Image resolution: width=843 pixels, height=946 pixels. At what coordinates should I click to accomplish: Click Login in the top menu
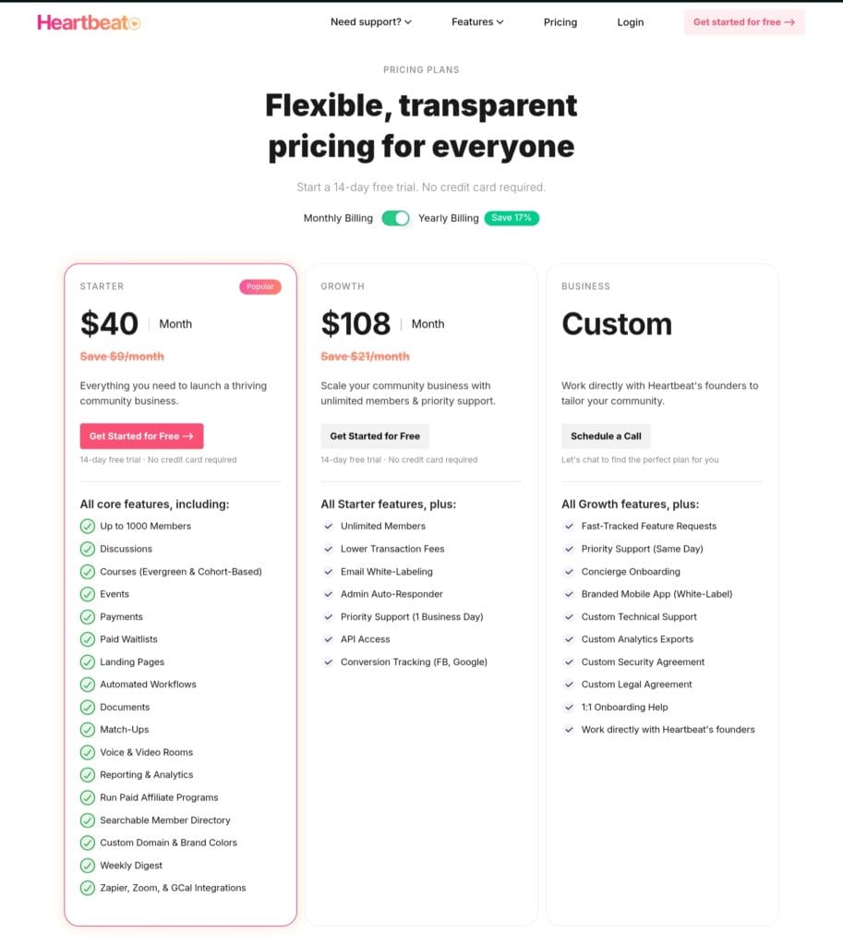(630, 21)
